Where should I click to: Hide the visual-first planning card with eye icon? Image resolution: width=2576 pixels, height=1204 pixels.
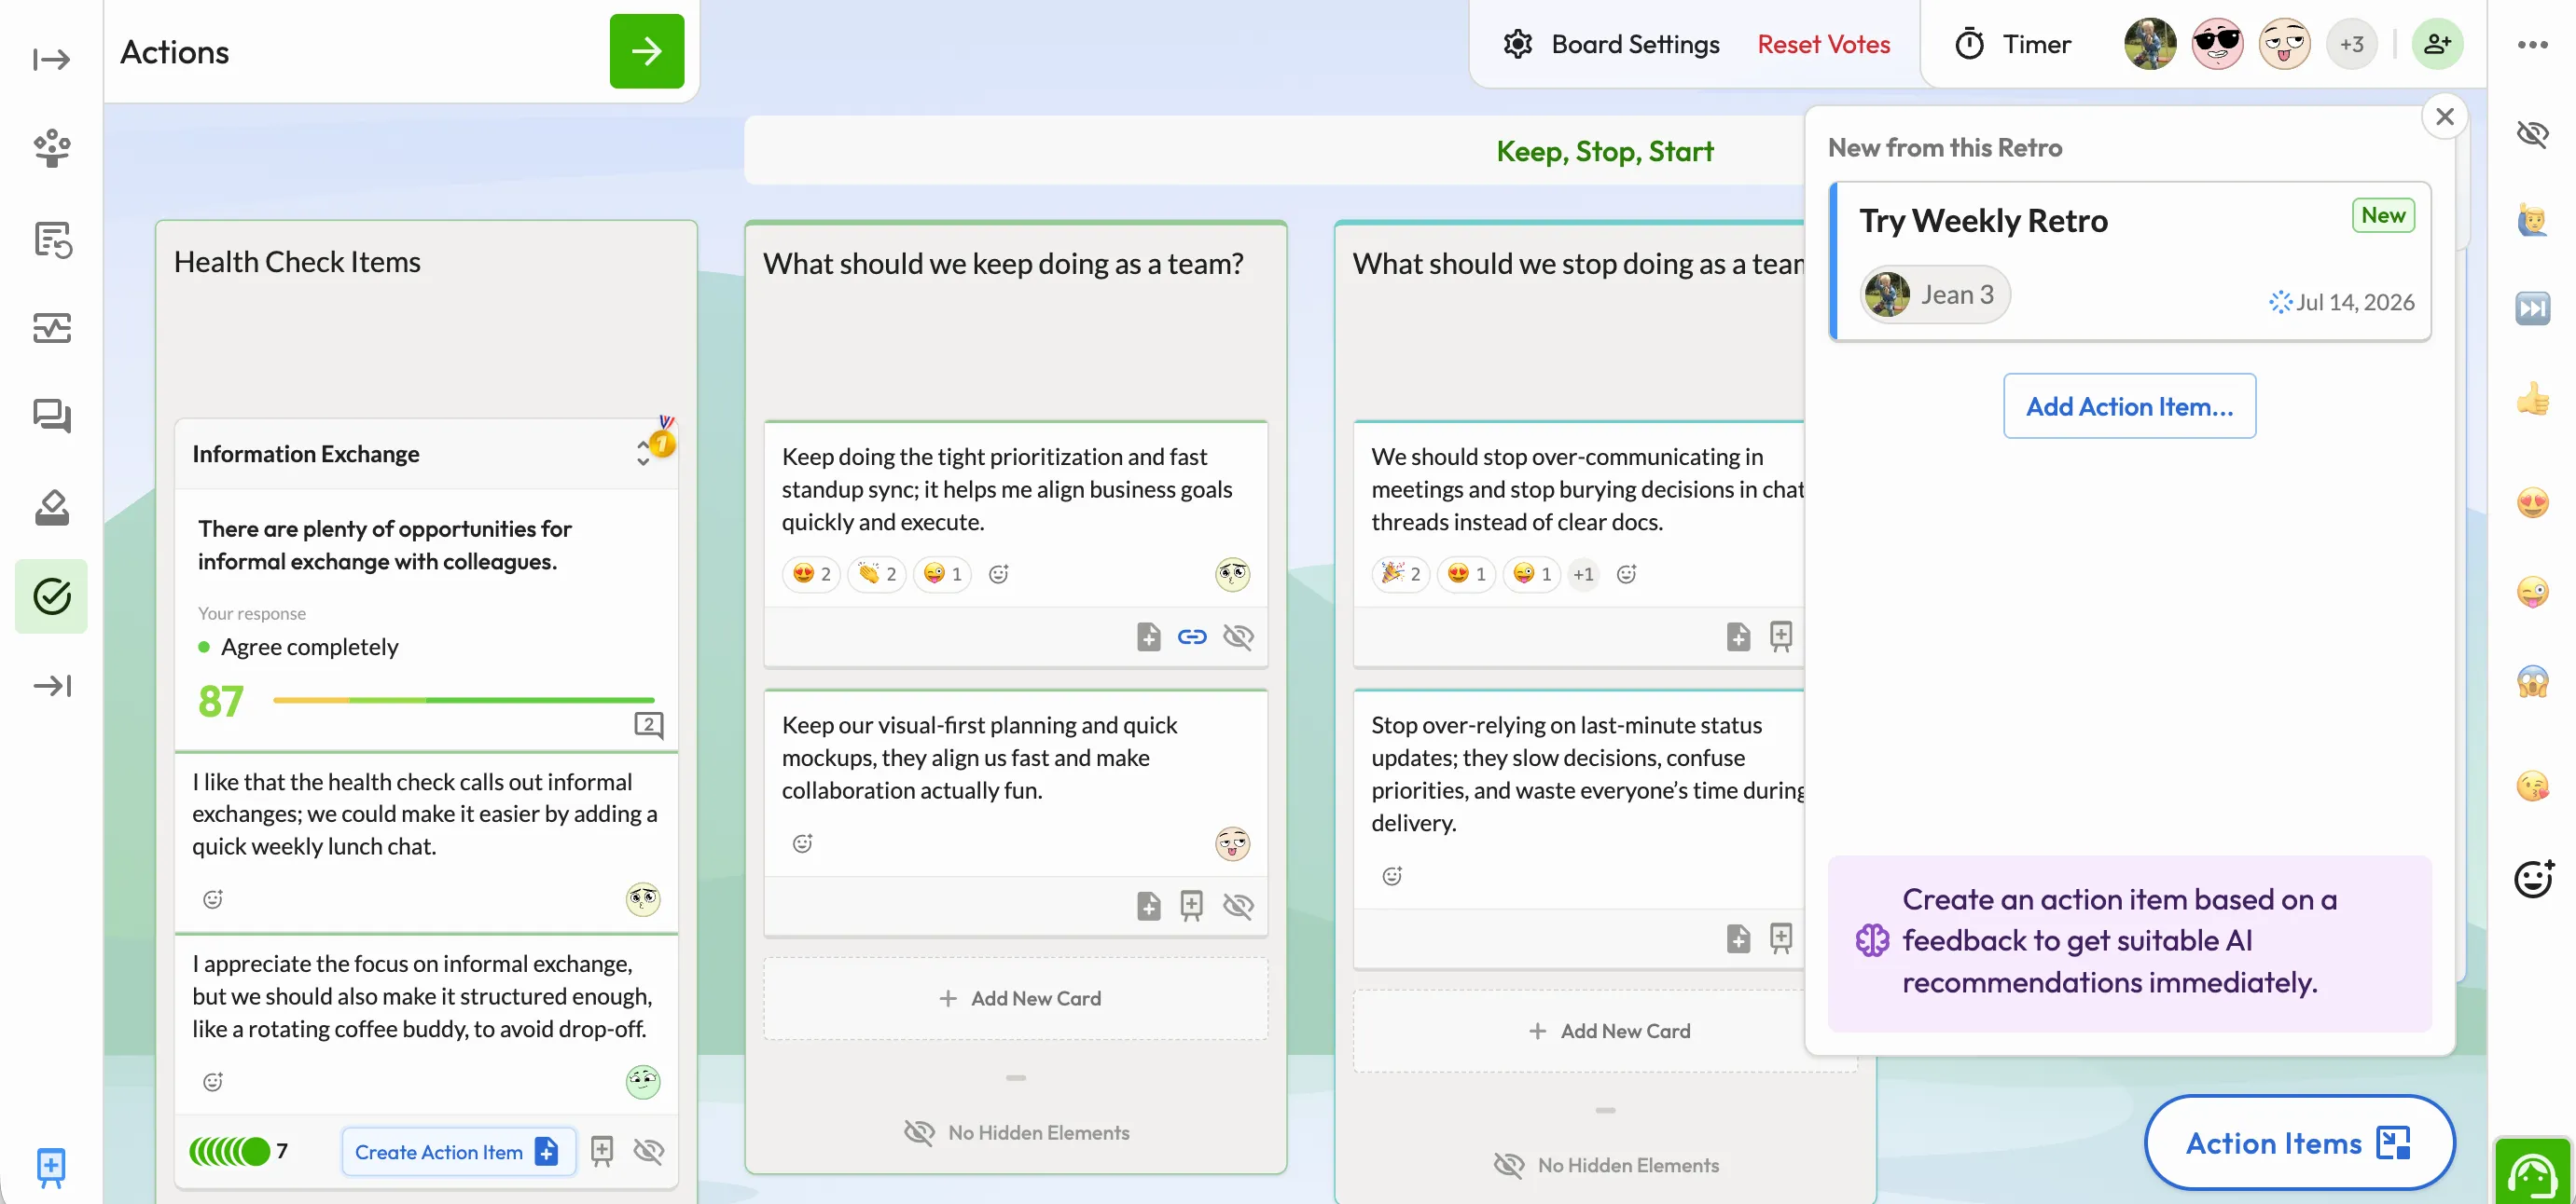click(x=1238, y=905)
